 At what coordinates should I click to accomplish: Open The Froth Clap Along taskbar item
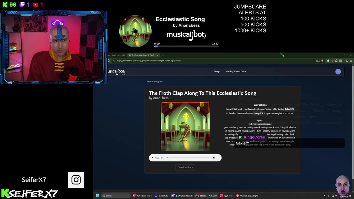247,196
